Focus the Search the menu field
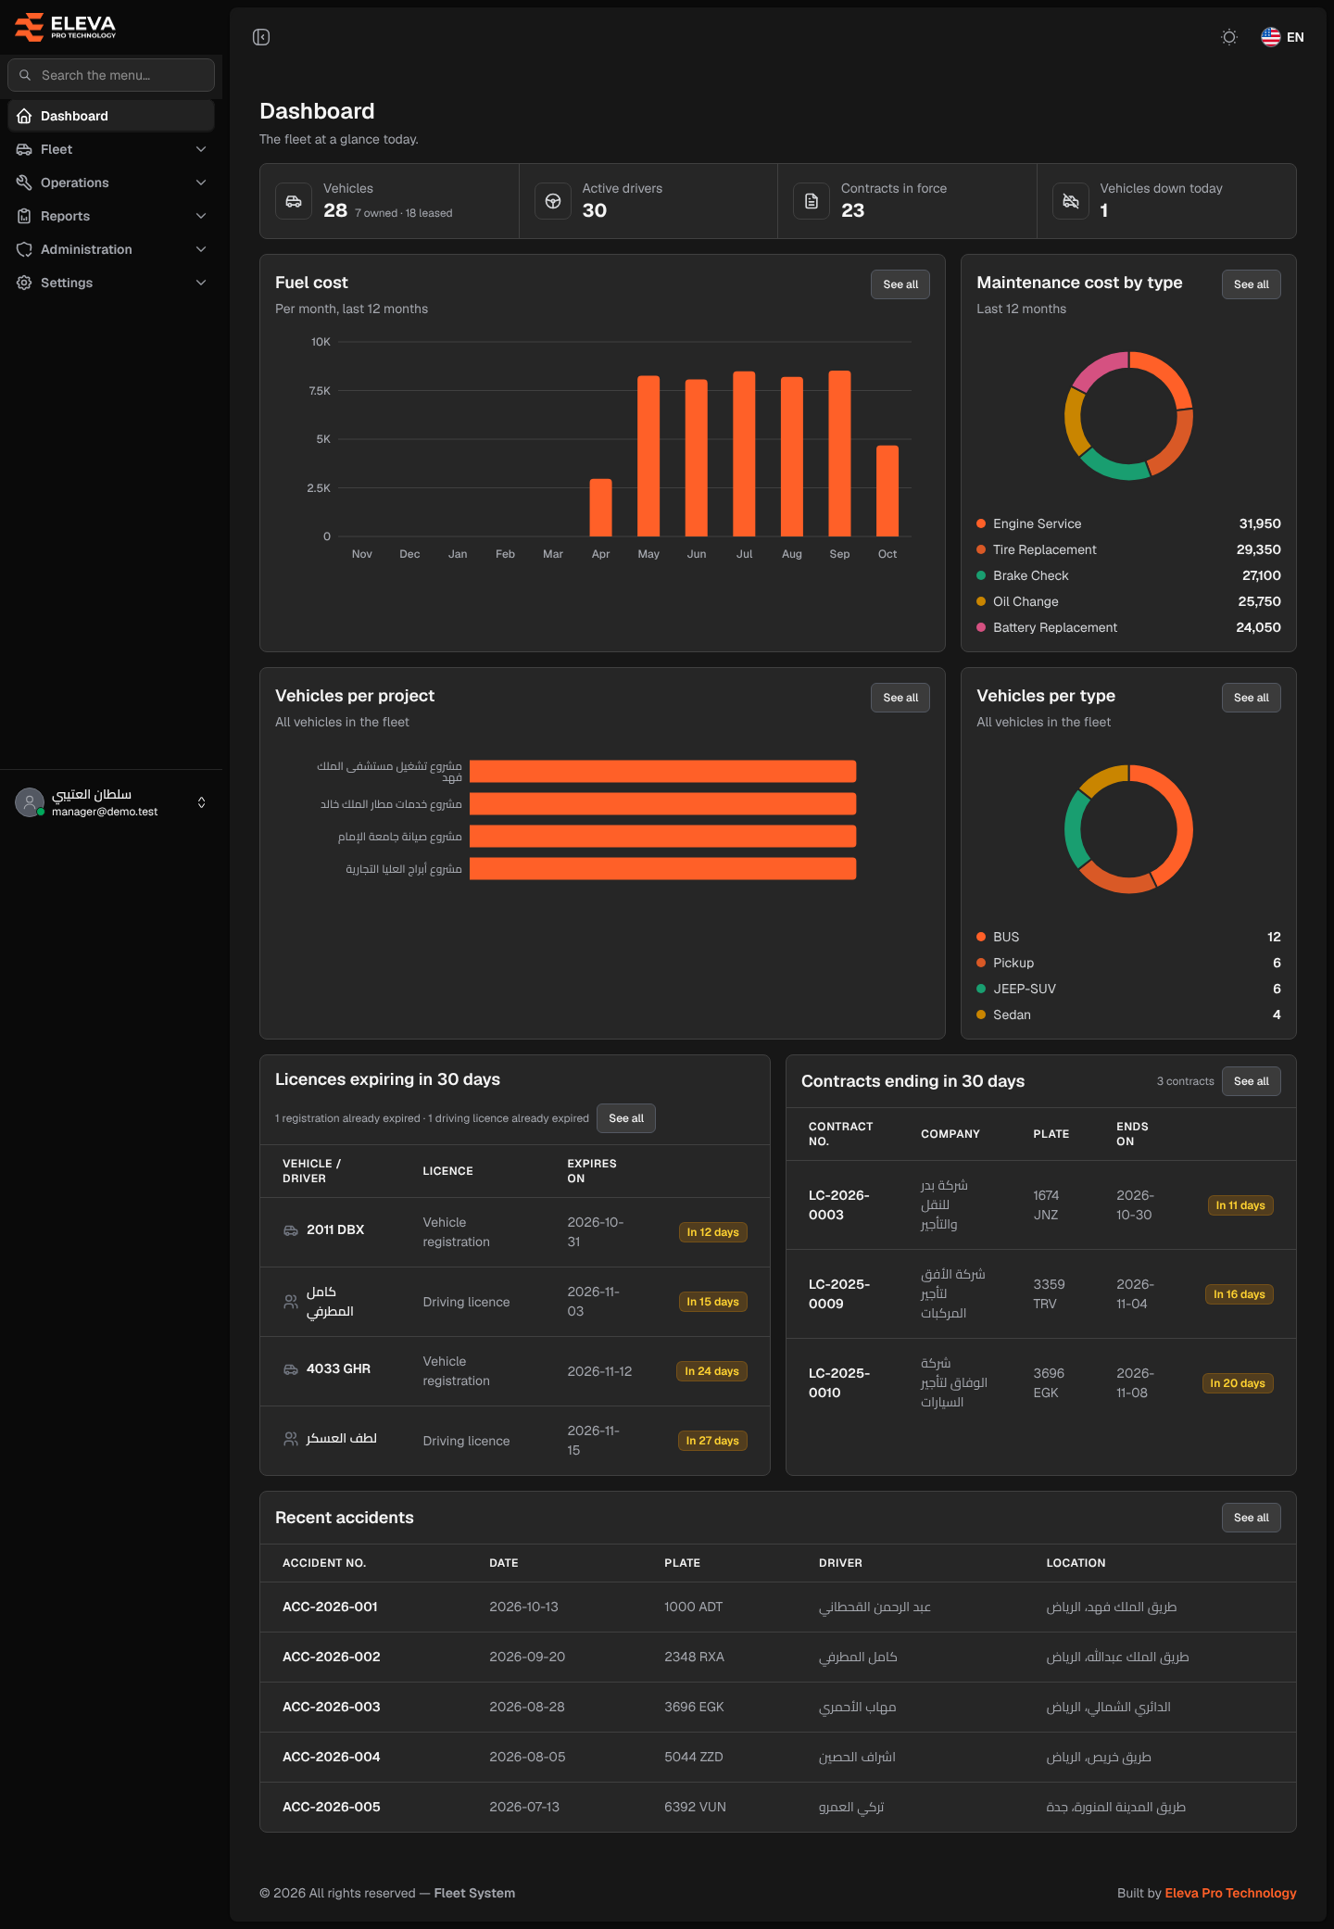 (x=111, y=75)
